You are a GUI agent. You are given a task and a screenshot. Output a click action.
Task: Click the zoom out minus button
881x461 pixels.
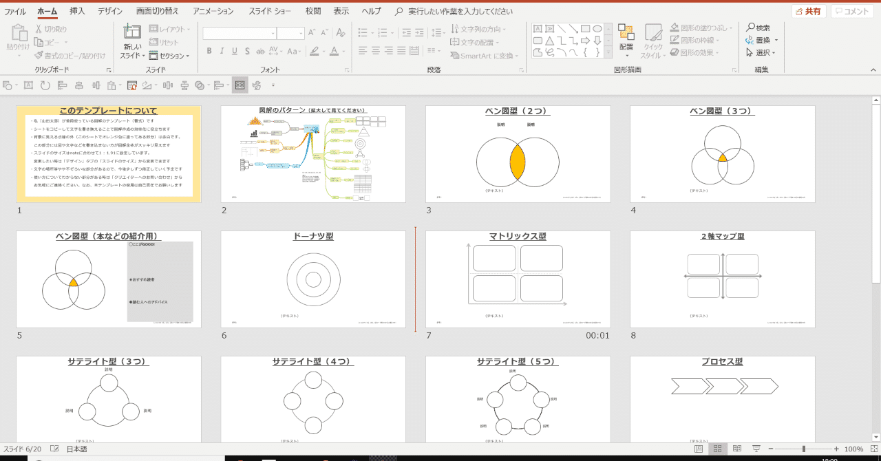point(769,449)
